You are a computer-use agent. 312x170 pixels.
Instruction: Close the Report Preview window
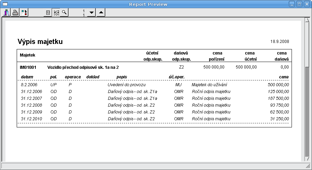pos(306,4)
